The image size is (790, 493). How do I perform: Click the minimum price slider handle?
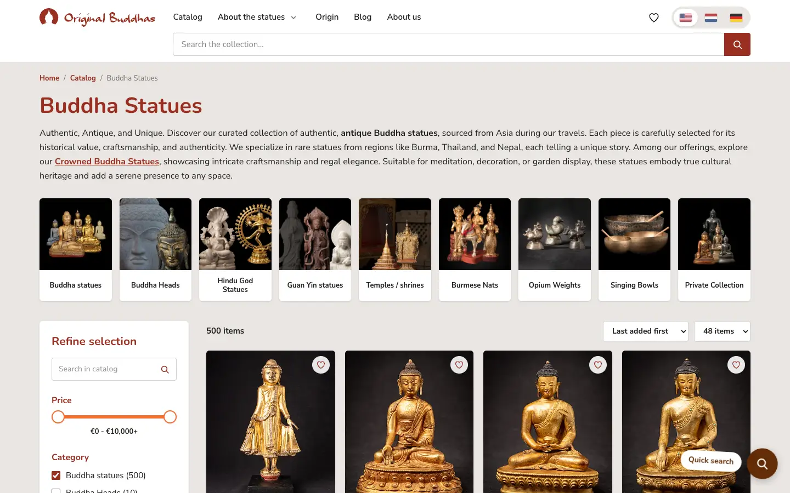pyautogui.click(x=58, y=417)
